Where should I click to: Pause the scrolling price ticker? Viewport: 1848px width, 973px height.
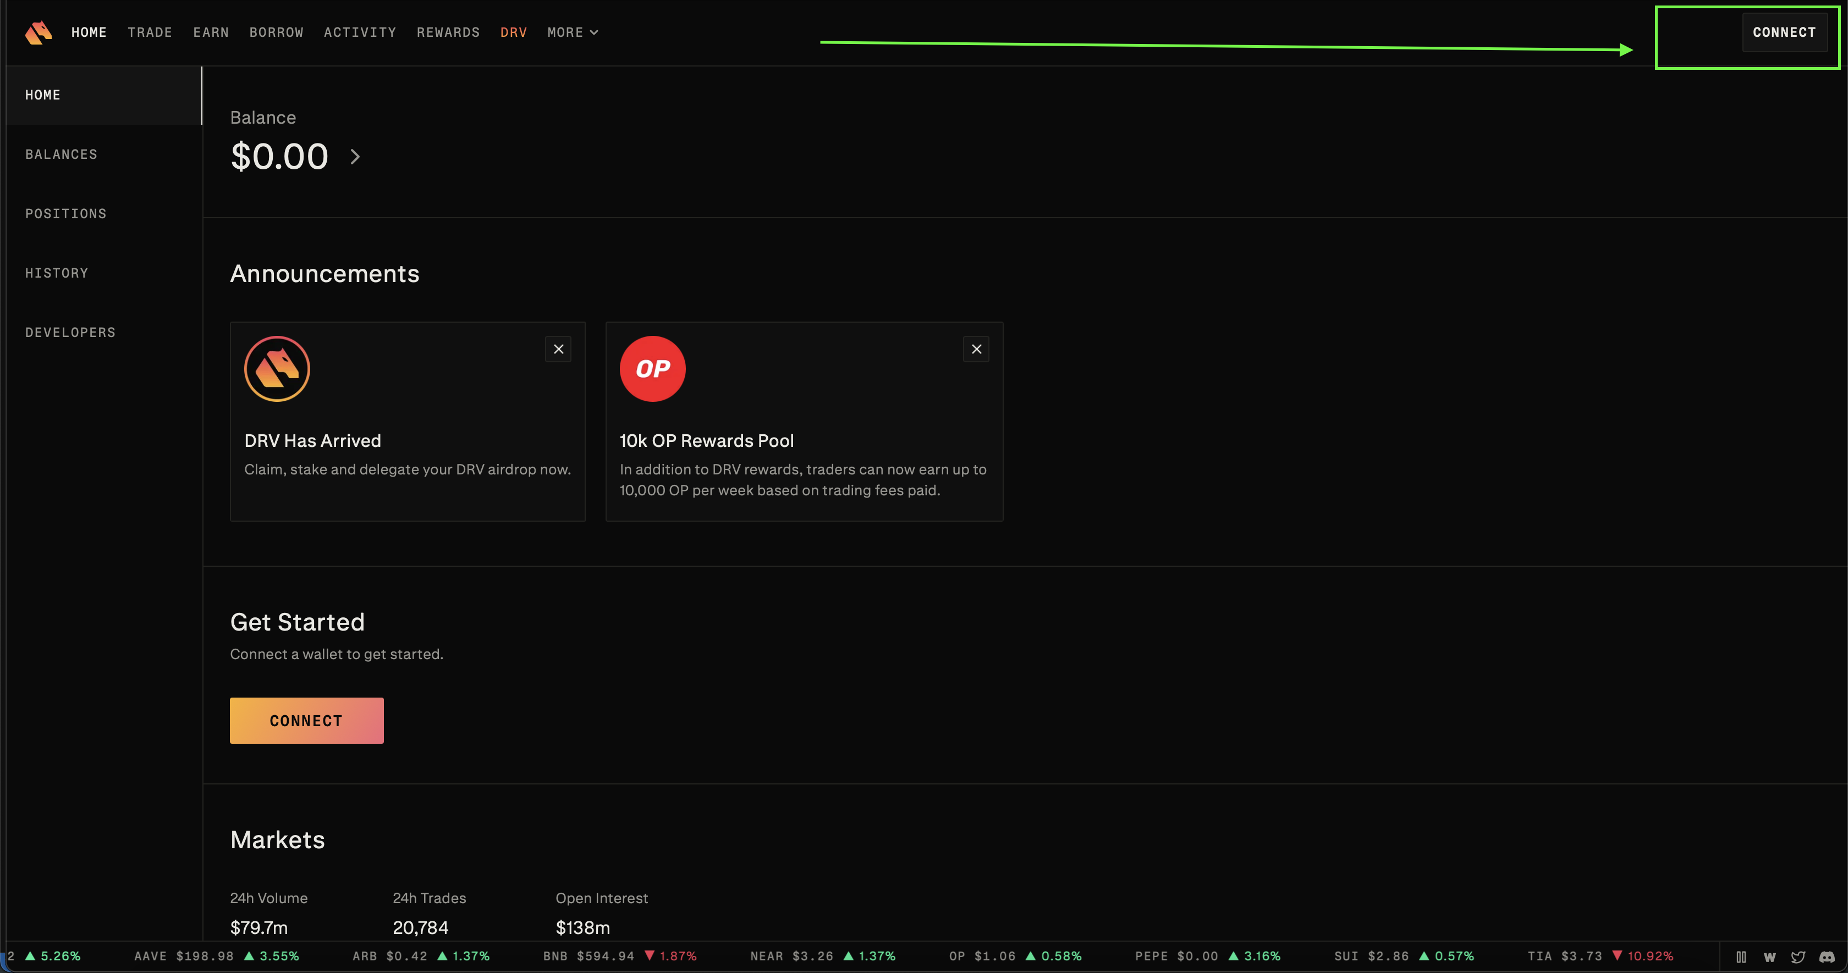point(1740,957)
